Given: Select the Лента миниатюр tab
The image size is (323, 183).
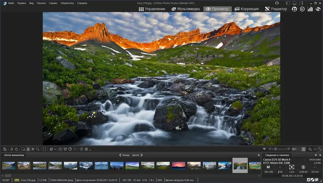Looking at the screenshot, I should point(14,155).
